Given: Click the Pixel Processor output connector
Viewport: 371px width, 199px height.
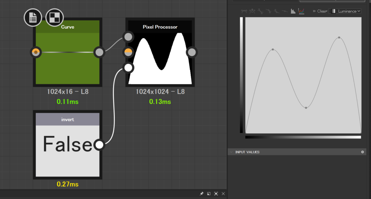Looking at the screenshot, I should (x=192, y=53).
